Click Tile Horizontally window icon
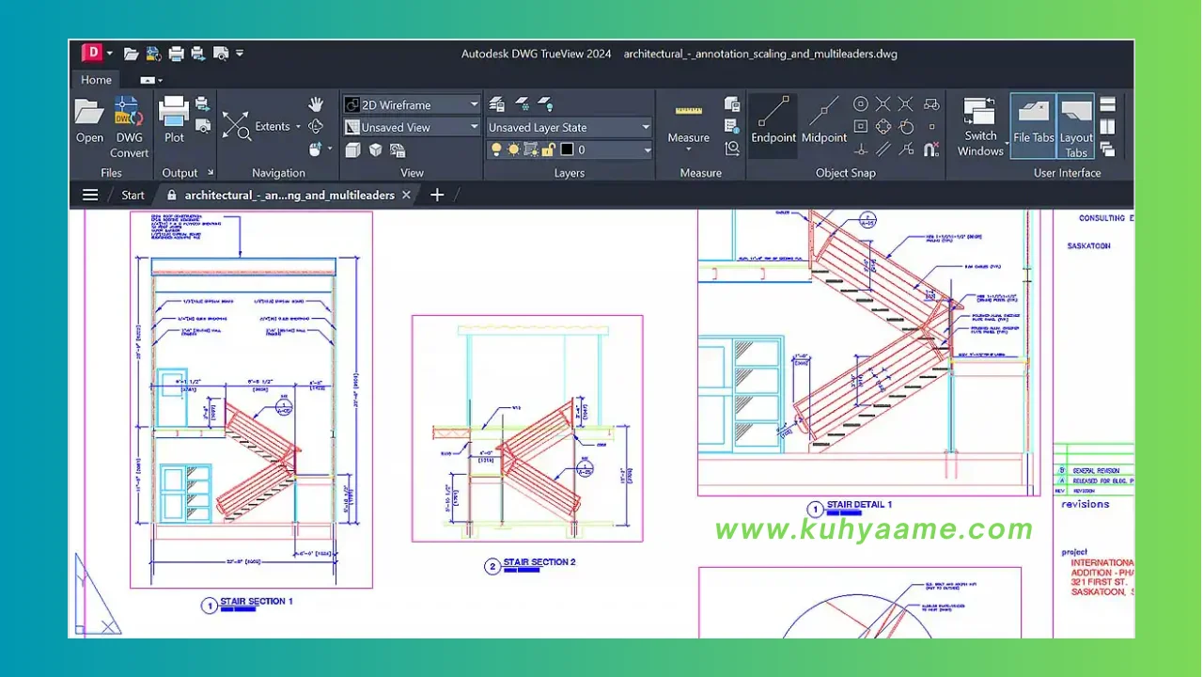Screen dimensions: 1203x677 (x=1107, y=103)
